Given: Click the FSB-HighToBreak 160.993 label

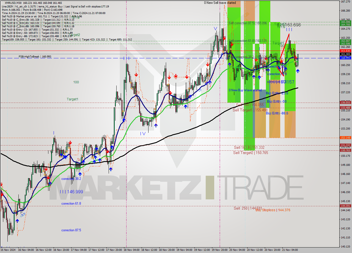Looking at the screenshot, I should (35, 57).
